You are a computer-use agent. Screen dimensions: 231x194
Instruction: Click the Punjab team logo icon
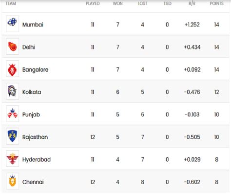tap(13, 114)
